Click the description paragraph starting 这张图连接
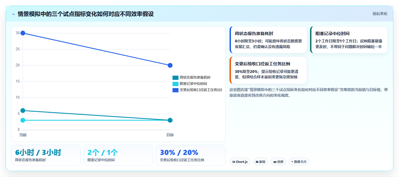Screen dimensions: 399x177 click(x=309, y=92)
